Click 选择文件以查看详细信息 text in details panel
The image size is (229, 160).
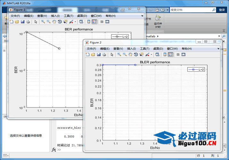pyautogui.click(x=26, y=136)
